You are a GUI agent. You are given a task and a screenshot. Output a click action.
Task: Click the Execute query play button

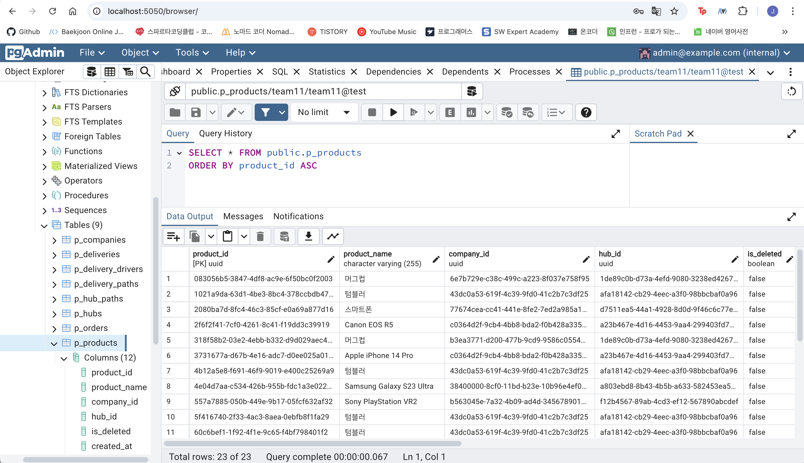[393, 112]
